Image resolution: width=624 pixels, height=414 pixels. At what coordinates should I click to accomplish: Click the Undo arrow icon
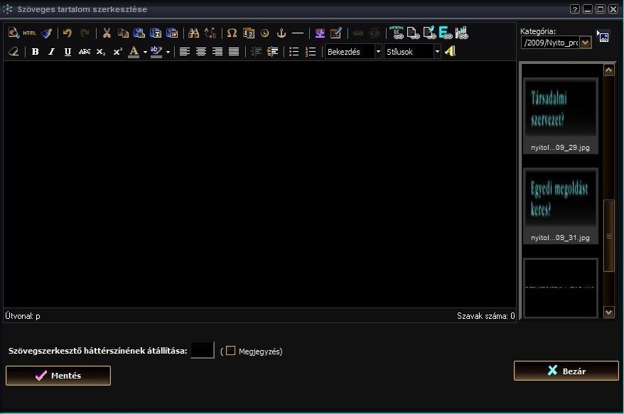coord(68,33)
